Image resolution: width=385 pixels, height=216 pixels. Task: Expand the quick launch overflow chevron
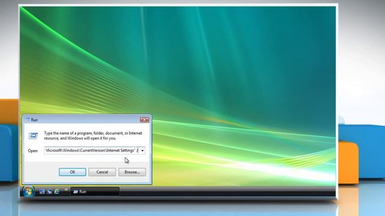click(x=66, y=190)
